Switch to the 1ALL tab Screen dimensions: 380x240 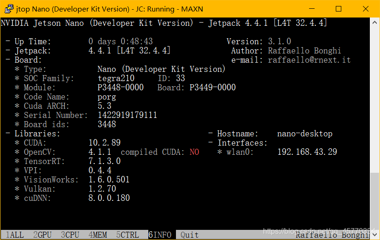coord(15,234)
